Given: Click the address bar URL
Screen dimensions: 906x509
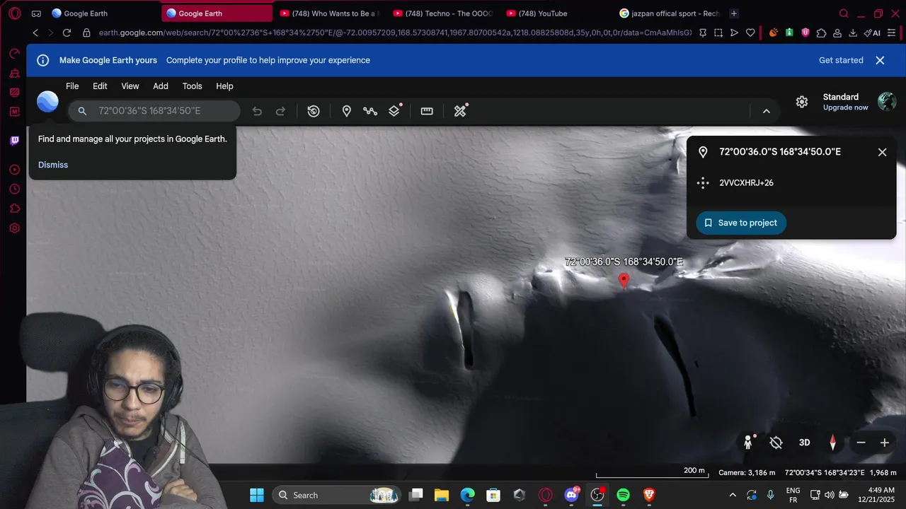Looking at the screenshot, I should (x=395, y=33).
